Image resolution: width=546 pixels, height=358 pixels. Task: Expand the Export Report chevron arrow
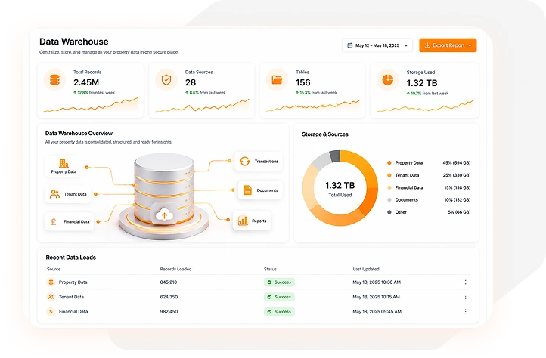click(470, 45)
